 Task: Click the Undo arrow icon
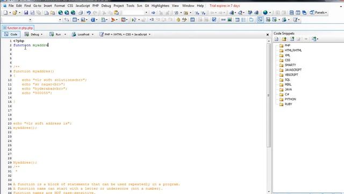pos(88,13)
